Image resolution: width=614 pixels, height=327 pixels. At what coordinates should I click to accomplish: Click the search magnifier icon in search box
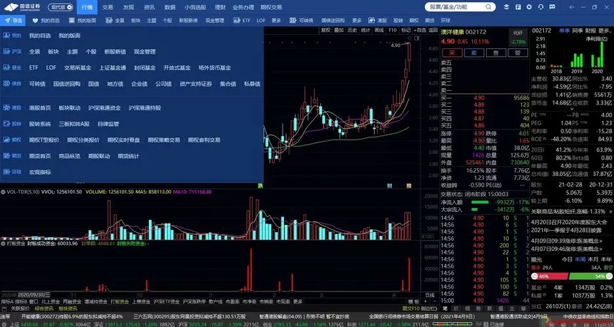pos(488,7)
